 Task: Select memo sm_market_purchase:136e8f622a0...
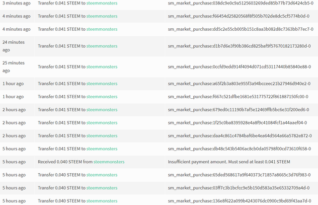pyautogui.click(x=239, y=201)
